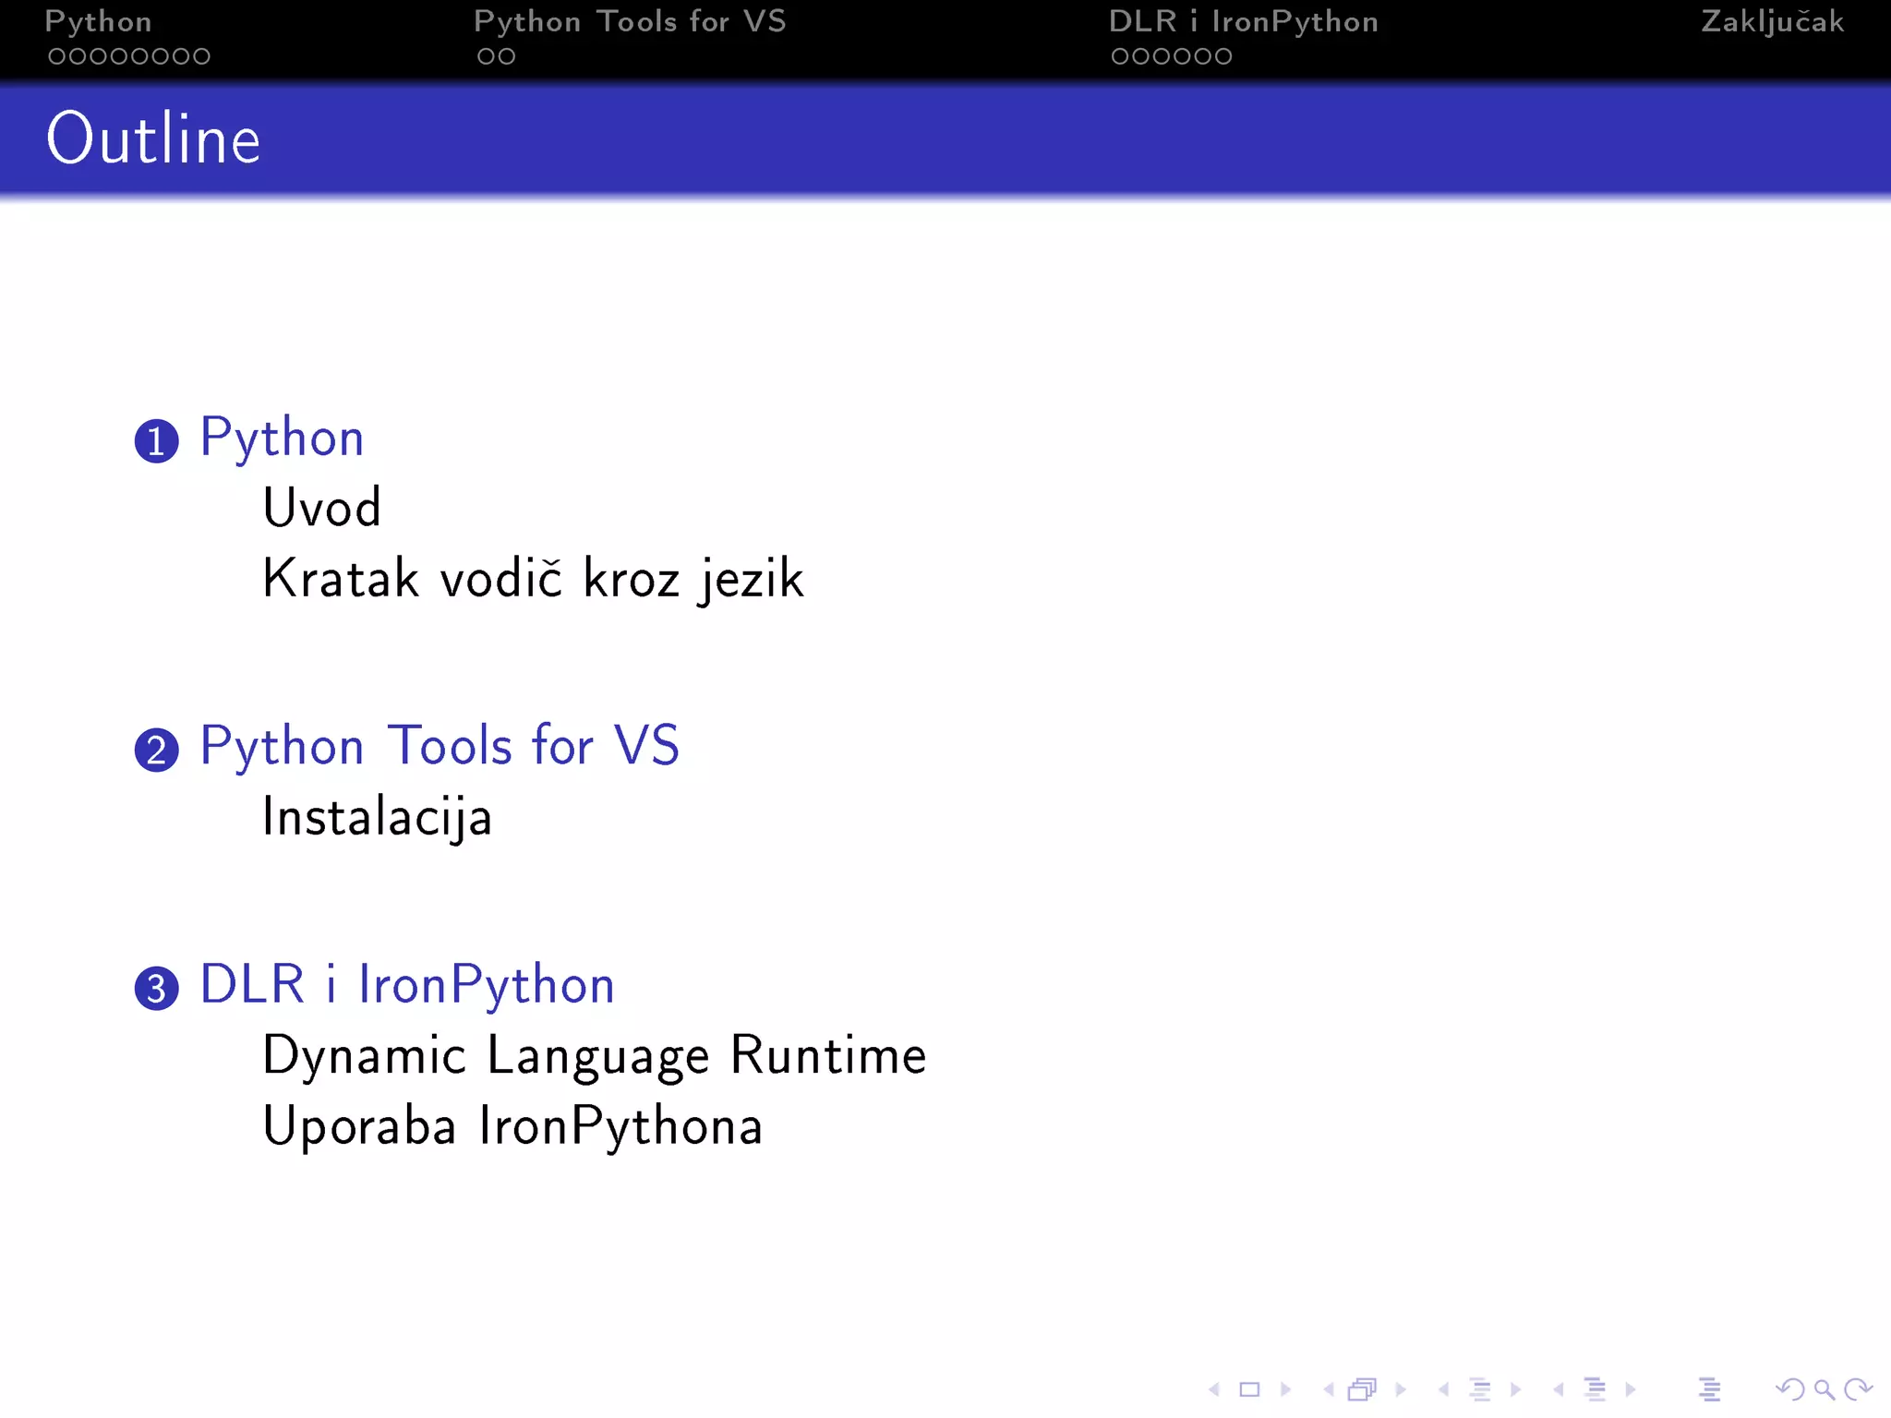This screenshot has width=1891, height=1418.
Task: Open the 'Uvod' subsection
Action: (x=322, y=508)
